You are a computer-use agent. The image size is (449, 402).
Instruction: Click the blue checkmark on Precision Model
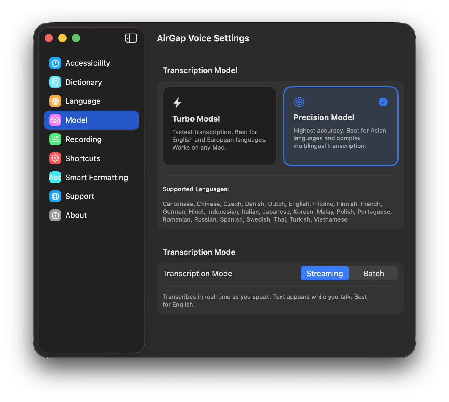(x=383, y=102)
